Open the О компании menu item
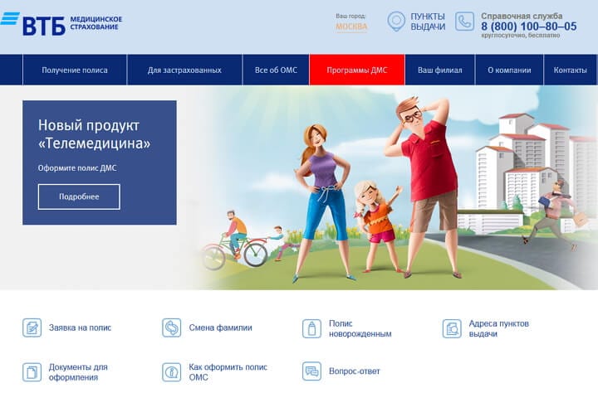598x393 pixels. tap(509, 70)
